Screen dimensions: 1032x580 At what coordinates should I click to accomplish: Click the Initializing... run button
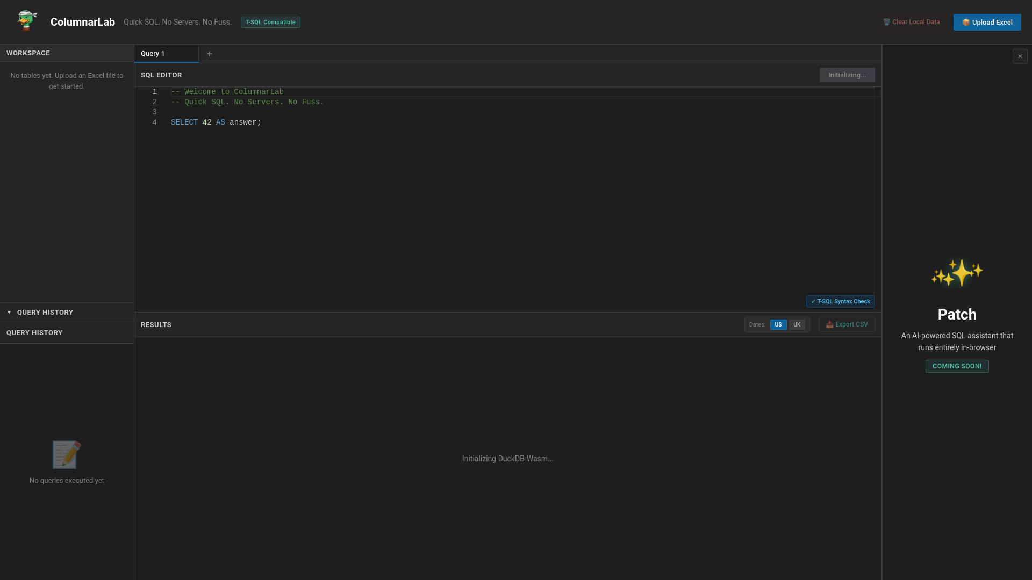847,75
